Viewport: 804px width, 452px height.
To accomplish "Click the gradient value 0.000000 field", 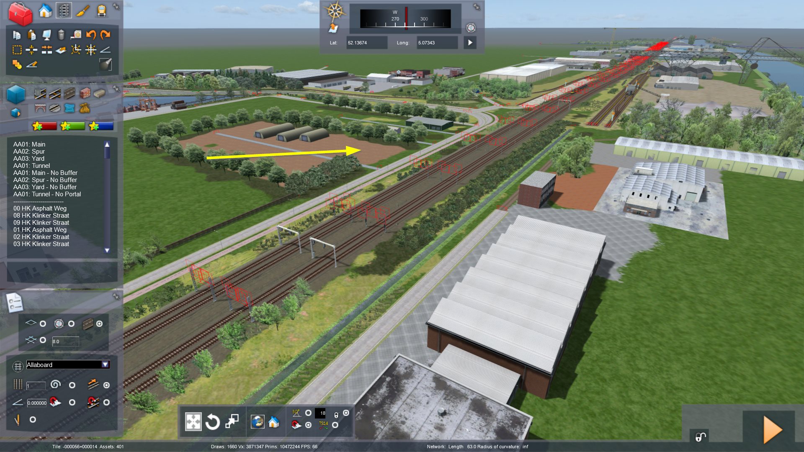I will (x=37, y=403).
